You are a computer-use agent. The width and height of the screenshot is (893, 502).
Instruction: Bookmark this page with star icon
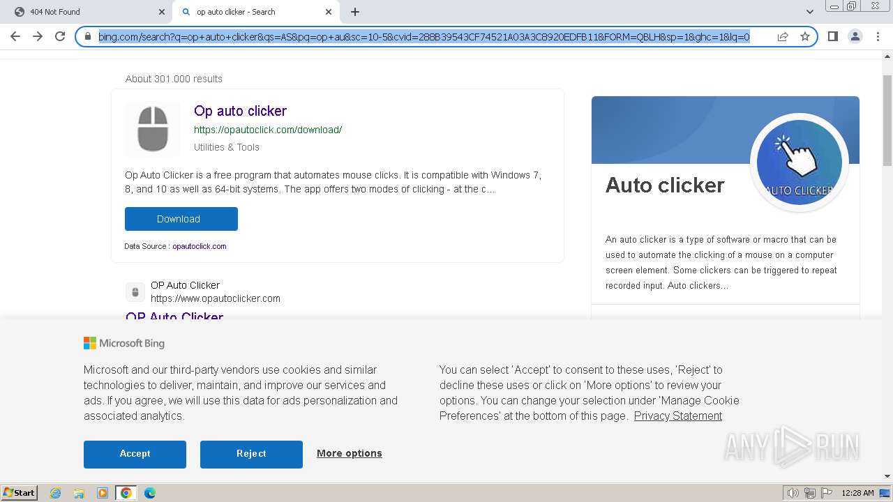[804, 36]
